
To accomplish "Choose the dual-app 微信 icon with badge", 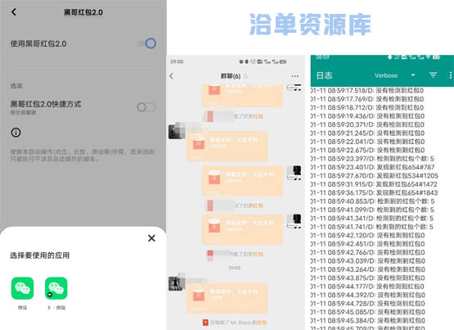I will pos(56,288).
